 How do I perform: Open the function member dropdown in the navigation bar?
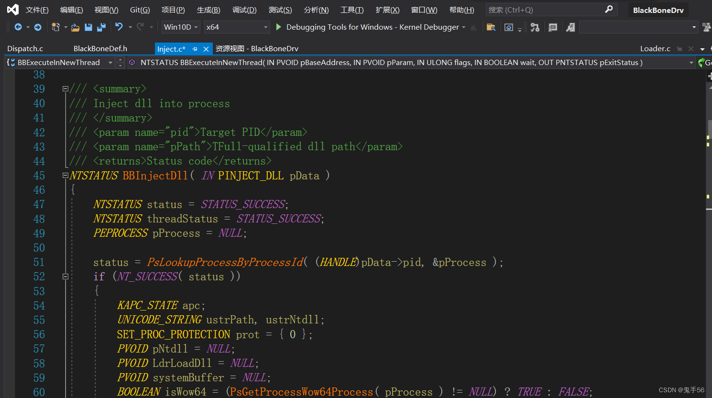(x=691, y=62)
